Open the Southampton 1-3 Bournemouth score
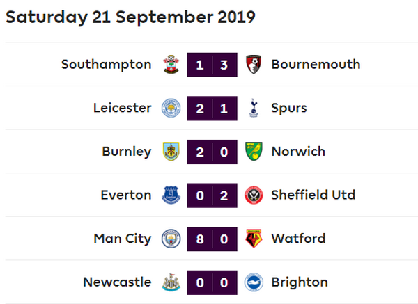This screenshot has height=304, width=418. [211, 65]
